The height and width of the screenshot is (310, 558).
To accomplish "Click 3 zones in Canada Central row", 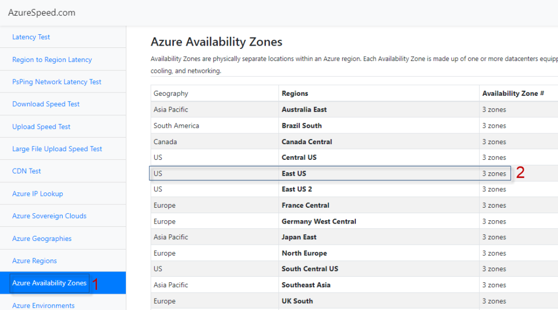I will [x=494, y=142].
